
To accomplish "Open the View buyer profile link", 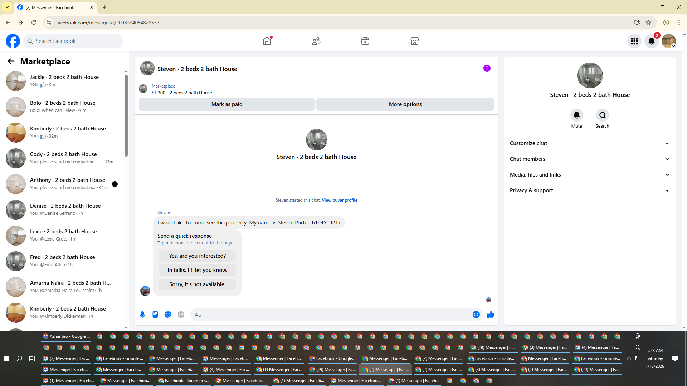I will [x=339, y=200].
